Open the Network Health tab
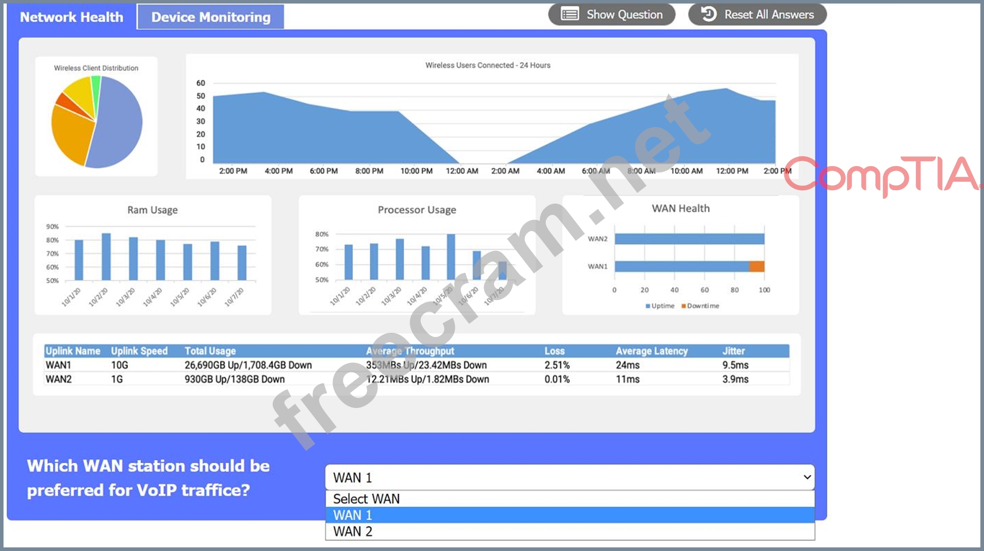 (72, 17)
